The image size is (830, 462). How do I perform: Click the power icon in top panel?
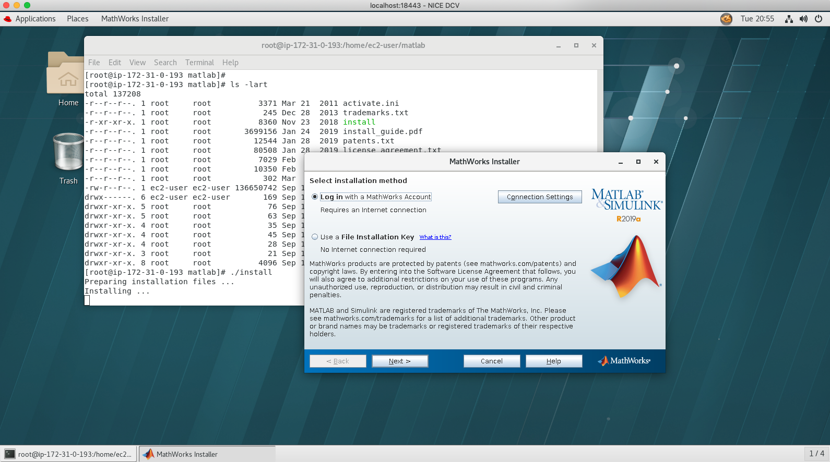[819, 19]
